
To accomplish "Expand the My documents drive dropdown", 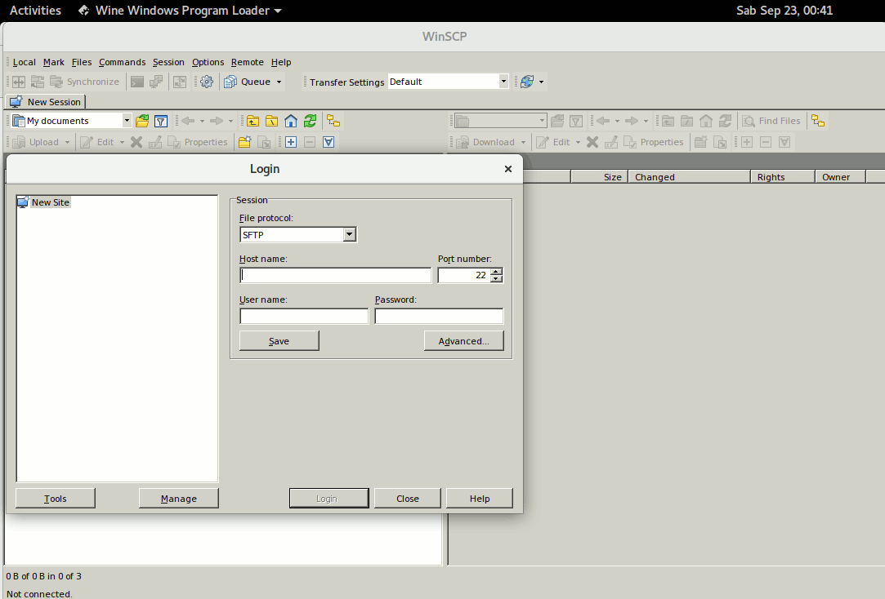I will coord(127,121).
